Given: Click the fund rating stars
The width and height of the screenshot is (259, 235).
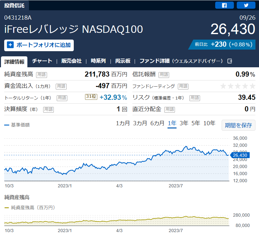Looking at the screenshot, I should [x=238, y=86].
